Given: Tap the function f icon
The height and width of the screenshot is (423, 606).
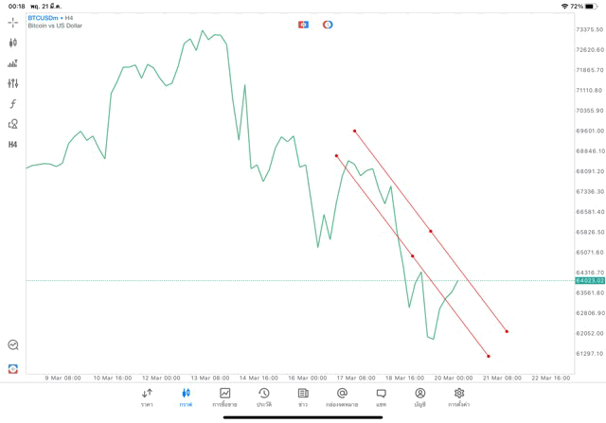Looking at the screenshot, I should 13,104.
